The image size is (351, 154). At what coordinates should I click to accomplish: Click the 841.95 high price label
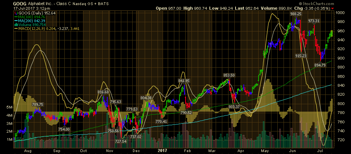click(x=184, y=80)
